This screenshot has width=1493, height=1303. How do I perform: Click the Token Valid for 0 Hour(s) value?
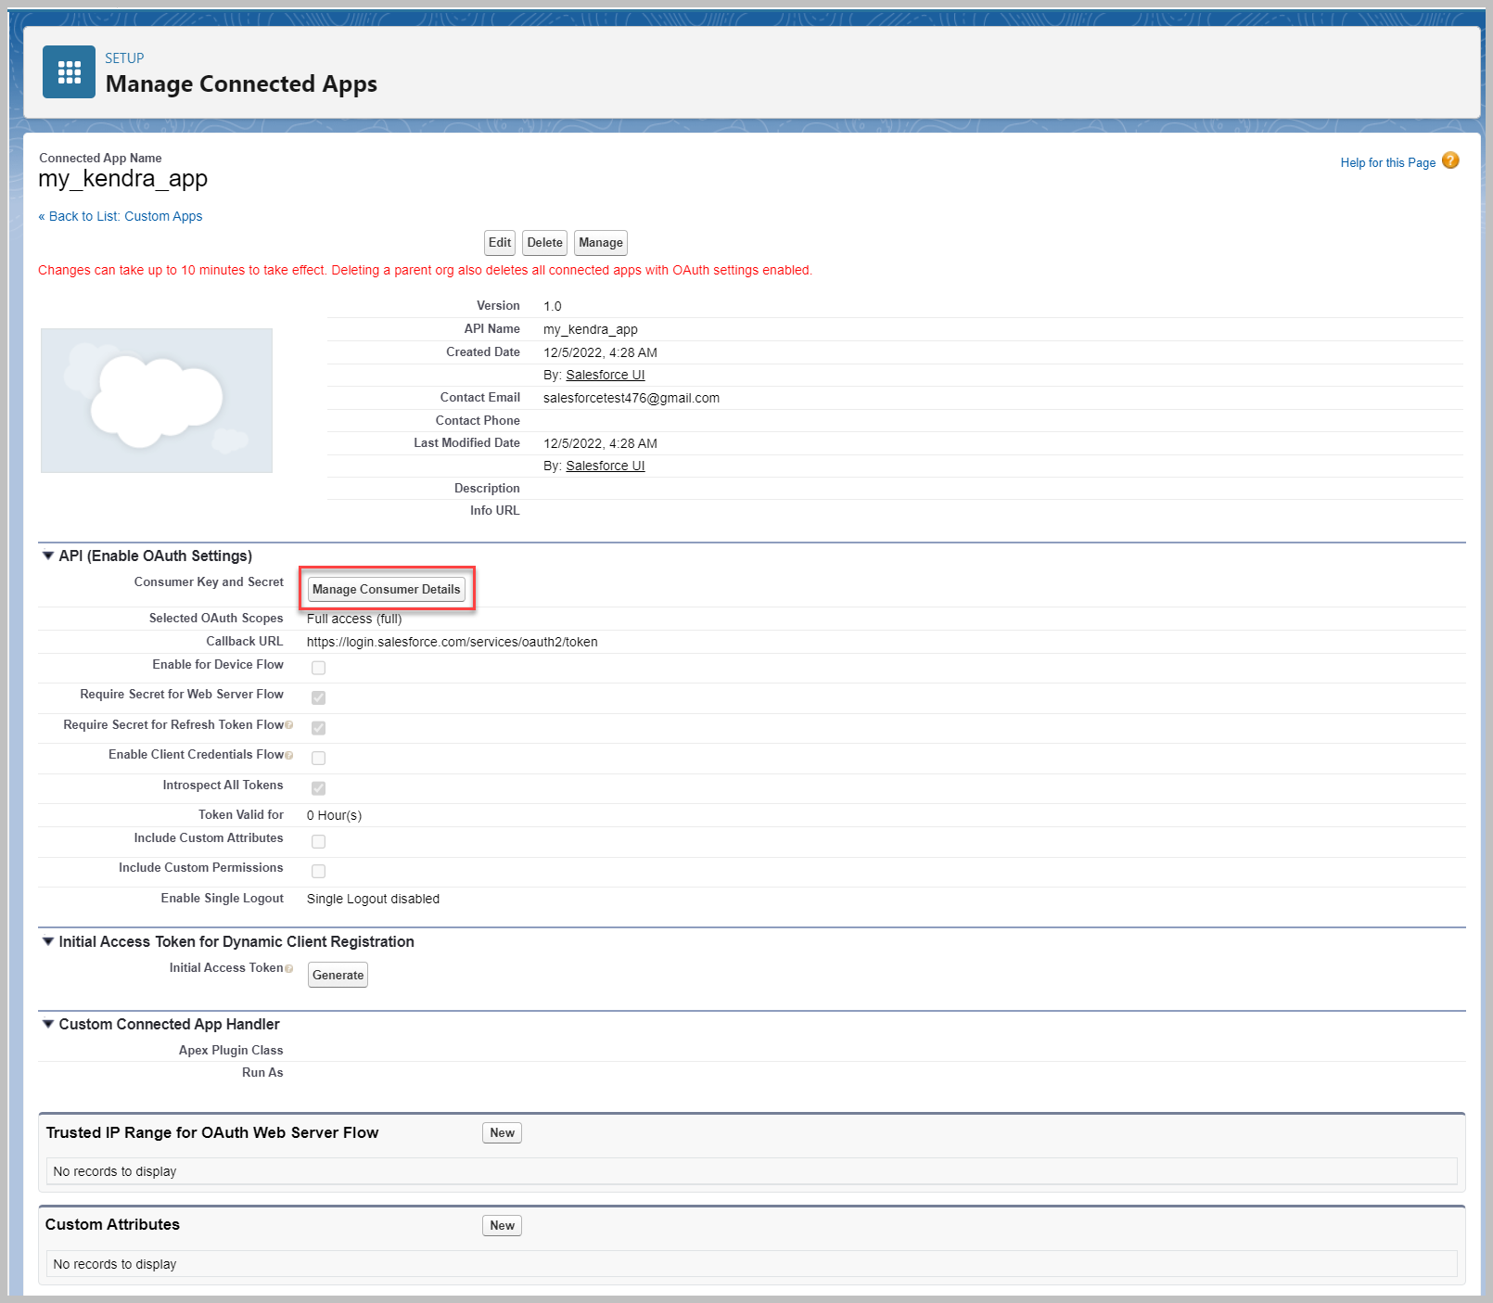[x=334, y=815]
